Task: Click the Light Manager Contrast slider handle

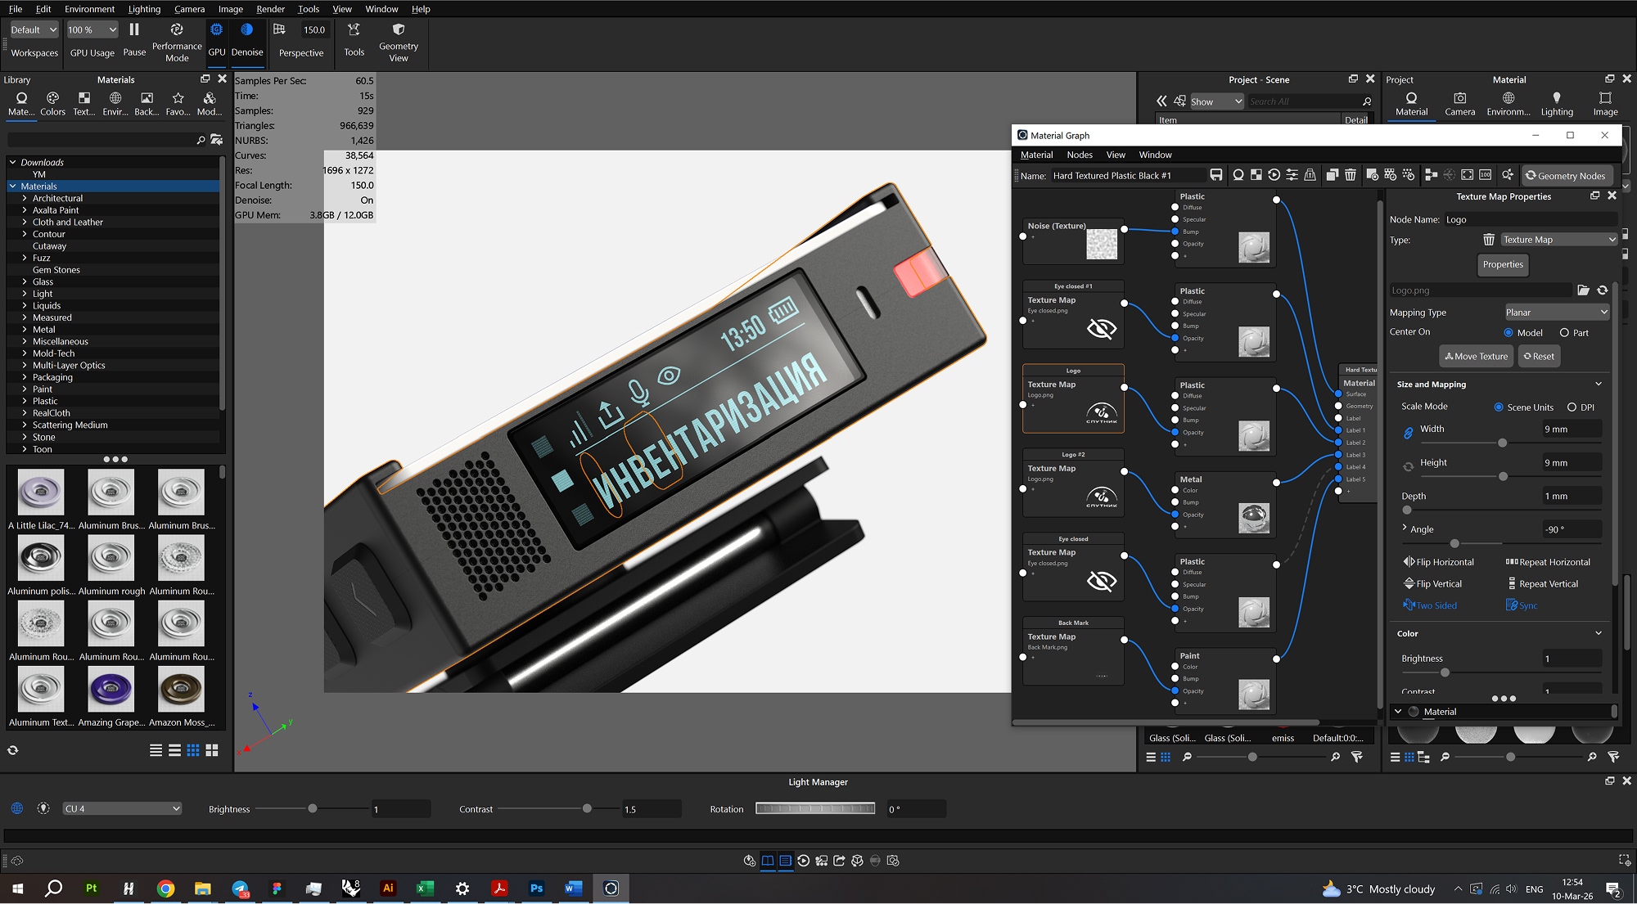Action: (x=587, y=808)
